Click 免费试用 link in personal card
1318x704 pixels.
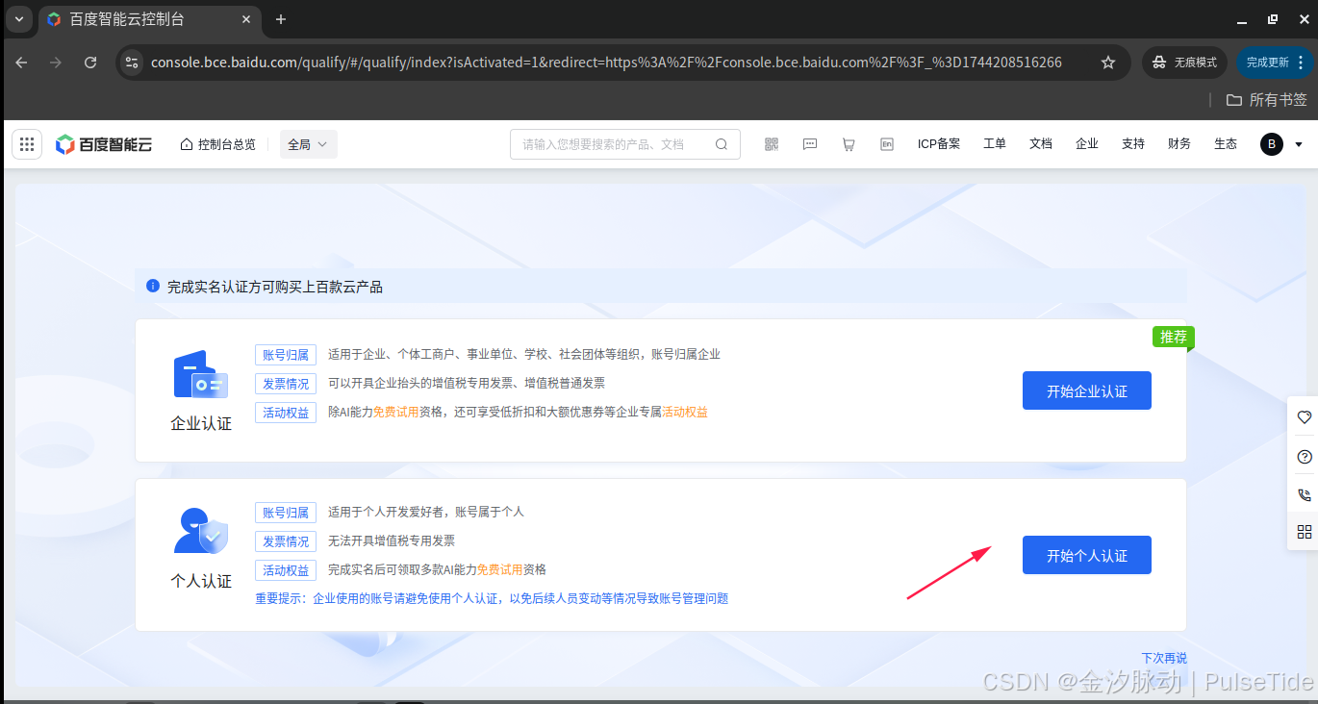[500, 569]
